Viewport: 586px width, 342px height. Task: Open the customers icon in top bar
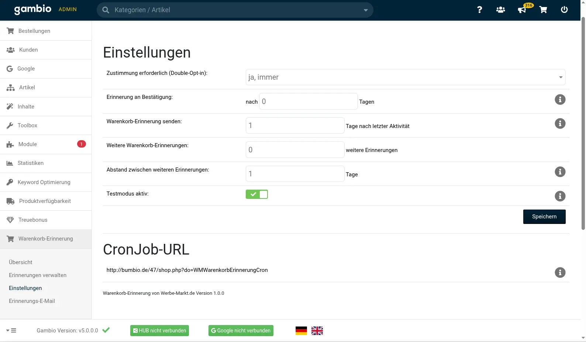point(500,10)
